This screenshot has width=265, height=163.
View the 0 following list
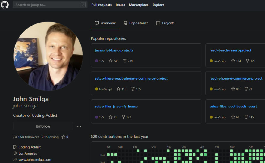click(50, 137)
